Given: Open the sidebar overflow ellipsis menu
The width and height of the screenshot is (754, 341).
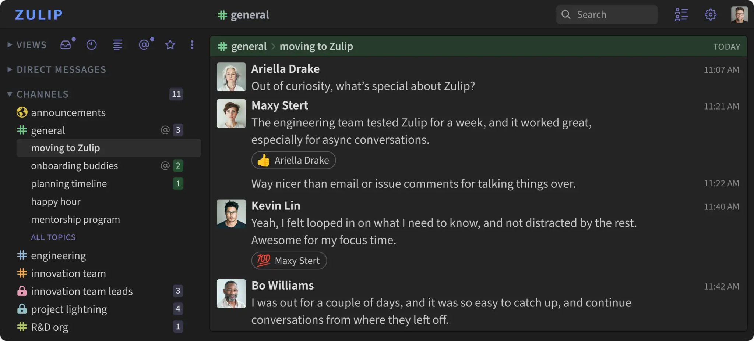Looking at the screenshot, I should point(192,44).
